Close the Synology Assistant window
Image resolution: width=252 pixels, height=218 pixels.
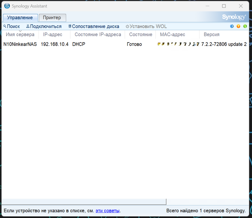pyautogui.click(x=241, y=6)
